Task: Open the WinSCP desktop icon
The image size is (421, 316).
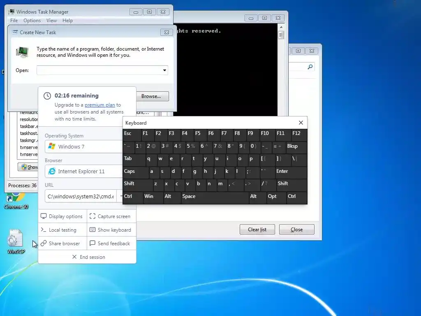Action: click(16, 241)
